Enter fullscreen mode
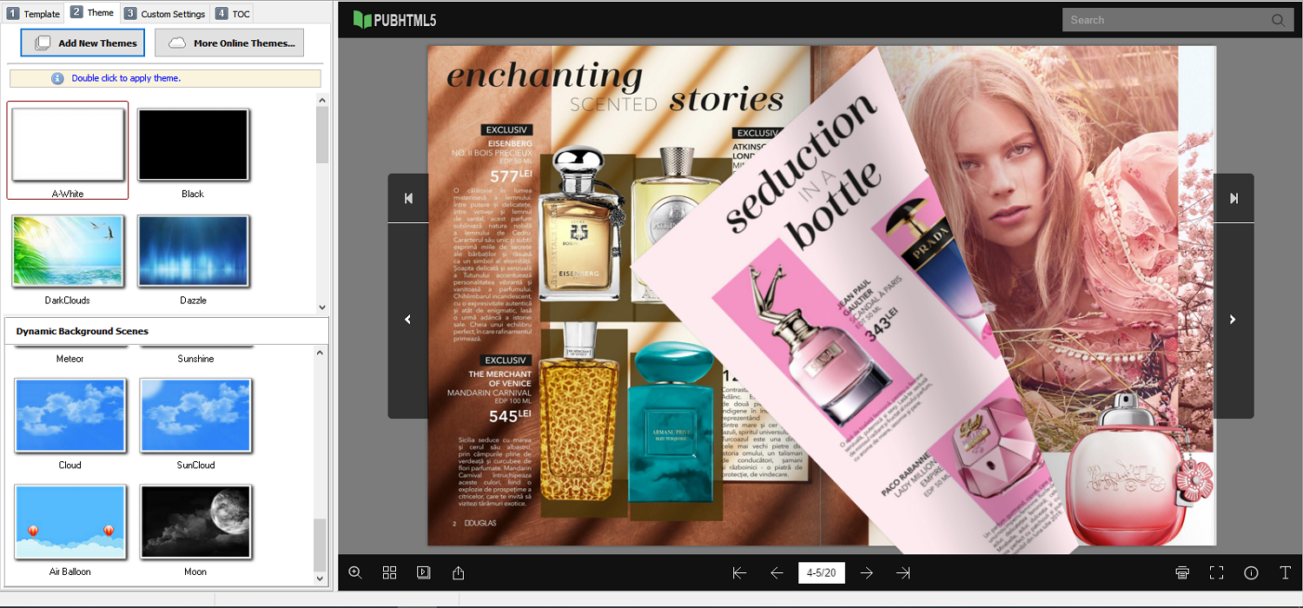Viewport: 1303px width, 608px height. tap(1216, 572)
